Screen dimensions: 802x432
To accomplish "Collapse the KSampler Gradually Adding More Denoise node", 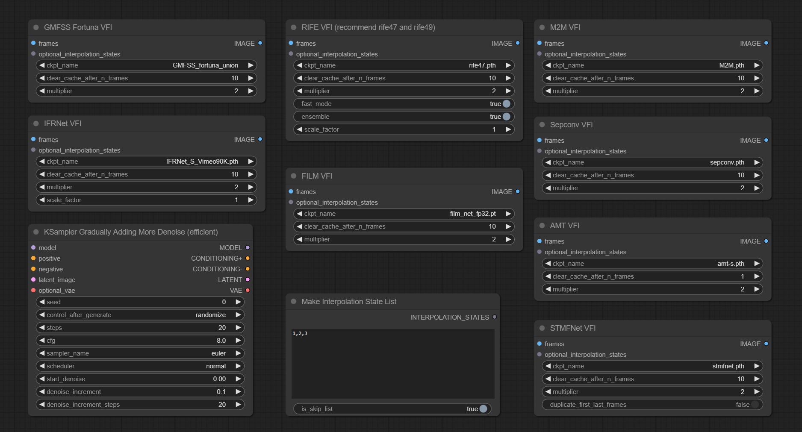I will coord(36,232).
